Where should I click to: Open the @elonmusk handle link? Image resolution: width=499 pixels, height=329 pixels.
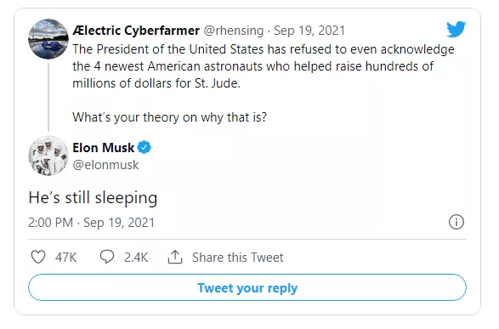point(105,165)
